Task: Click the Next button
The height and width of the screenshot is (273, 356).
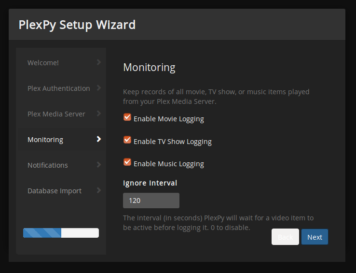Action: tap(315, 237)
